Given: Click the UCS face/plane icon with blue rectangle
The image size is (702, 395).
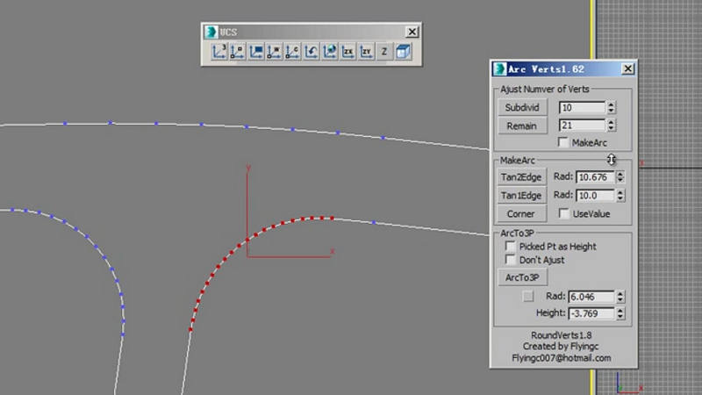Looking at the screenshot, I should 256,52.
